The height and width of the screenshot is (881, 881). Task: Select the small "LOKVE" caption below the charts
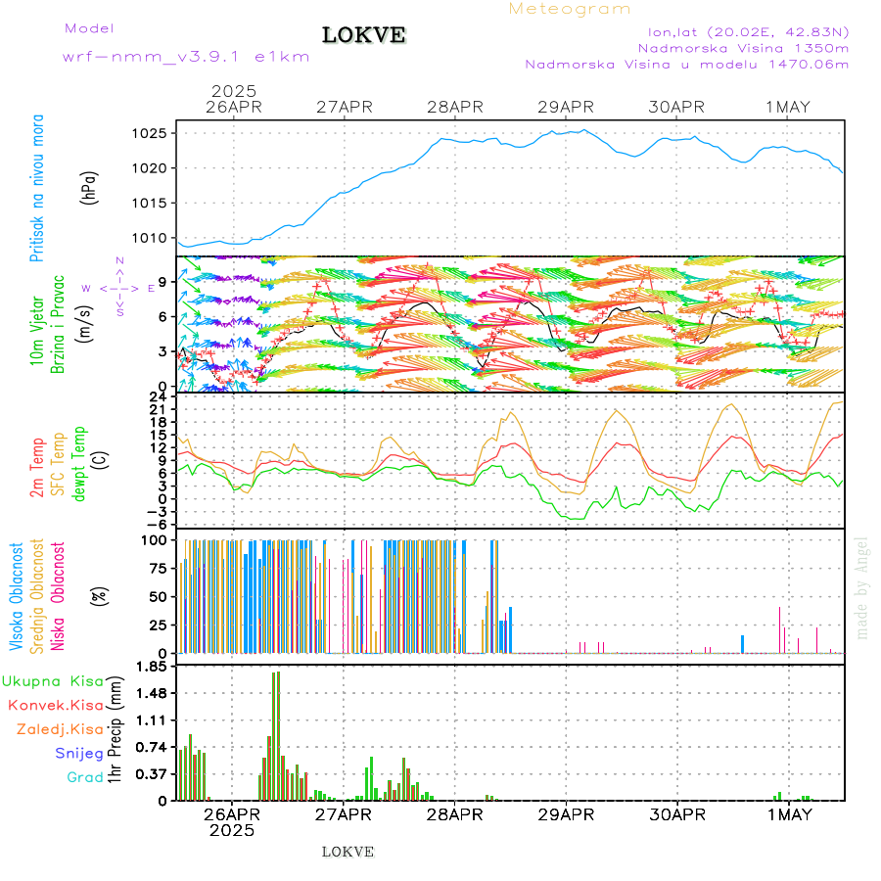348,852
